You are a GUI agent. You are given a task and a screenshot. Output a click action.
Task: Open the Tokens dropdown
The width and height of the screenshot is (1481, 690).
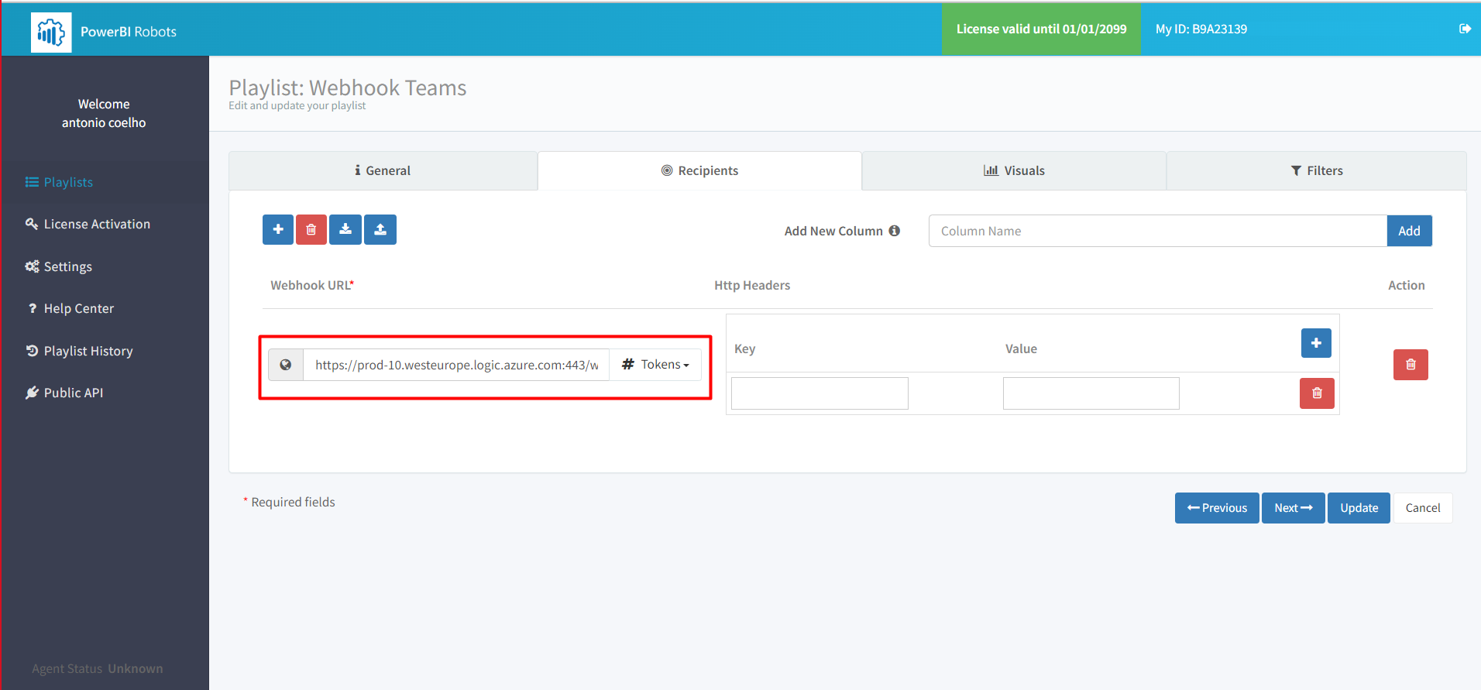click(655, 365)
